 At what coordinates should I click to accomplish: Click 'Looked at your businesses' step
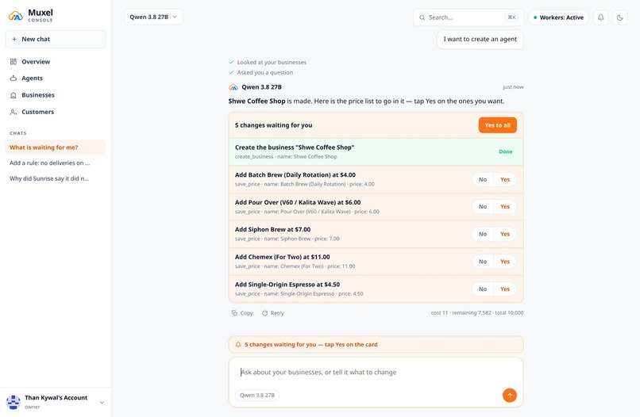coord(272,63)
